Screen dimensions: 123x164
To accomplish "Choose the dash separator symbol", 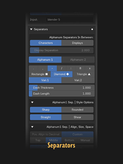I will point(52,69).
